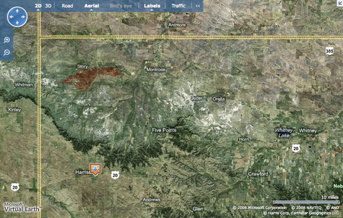This screenshot has height=218, width=343.
Task: Pan map left with compass arrow
Action: pyautogui.click(x=11, y=17)
